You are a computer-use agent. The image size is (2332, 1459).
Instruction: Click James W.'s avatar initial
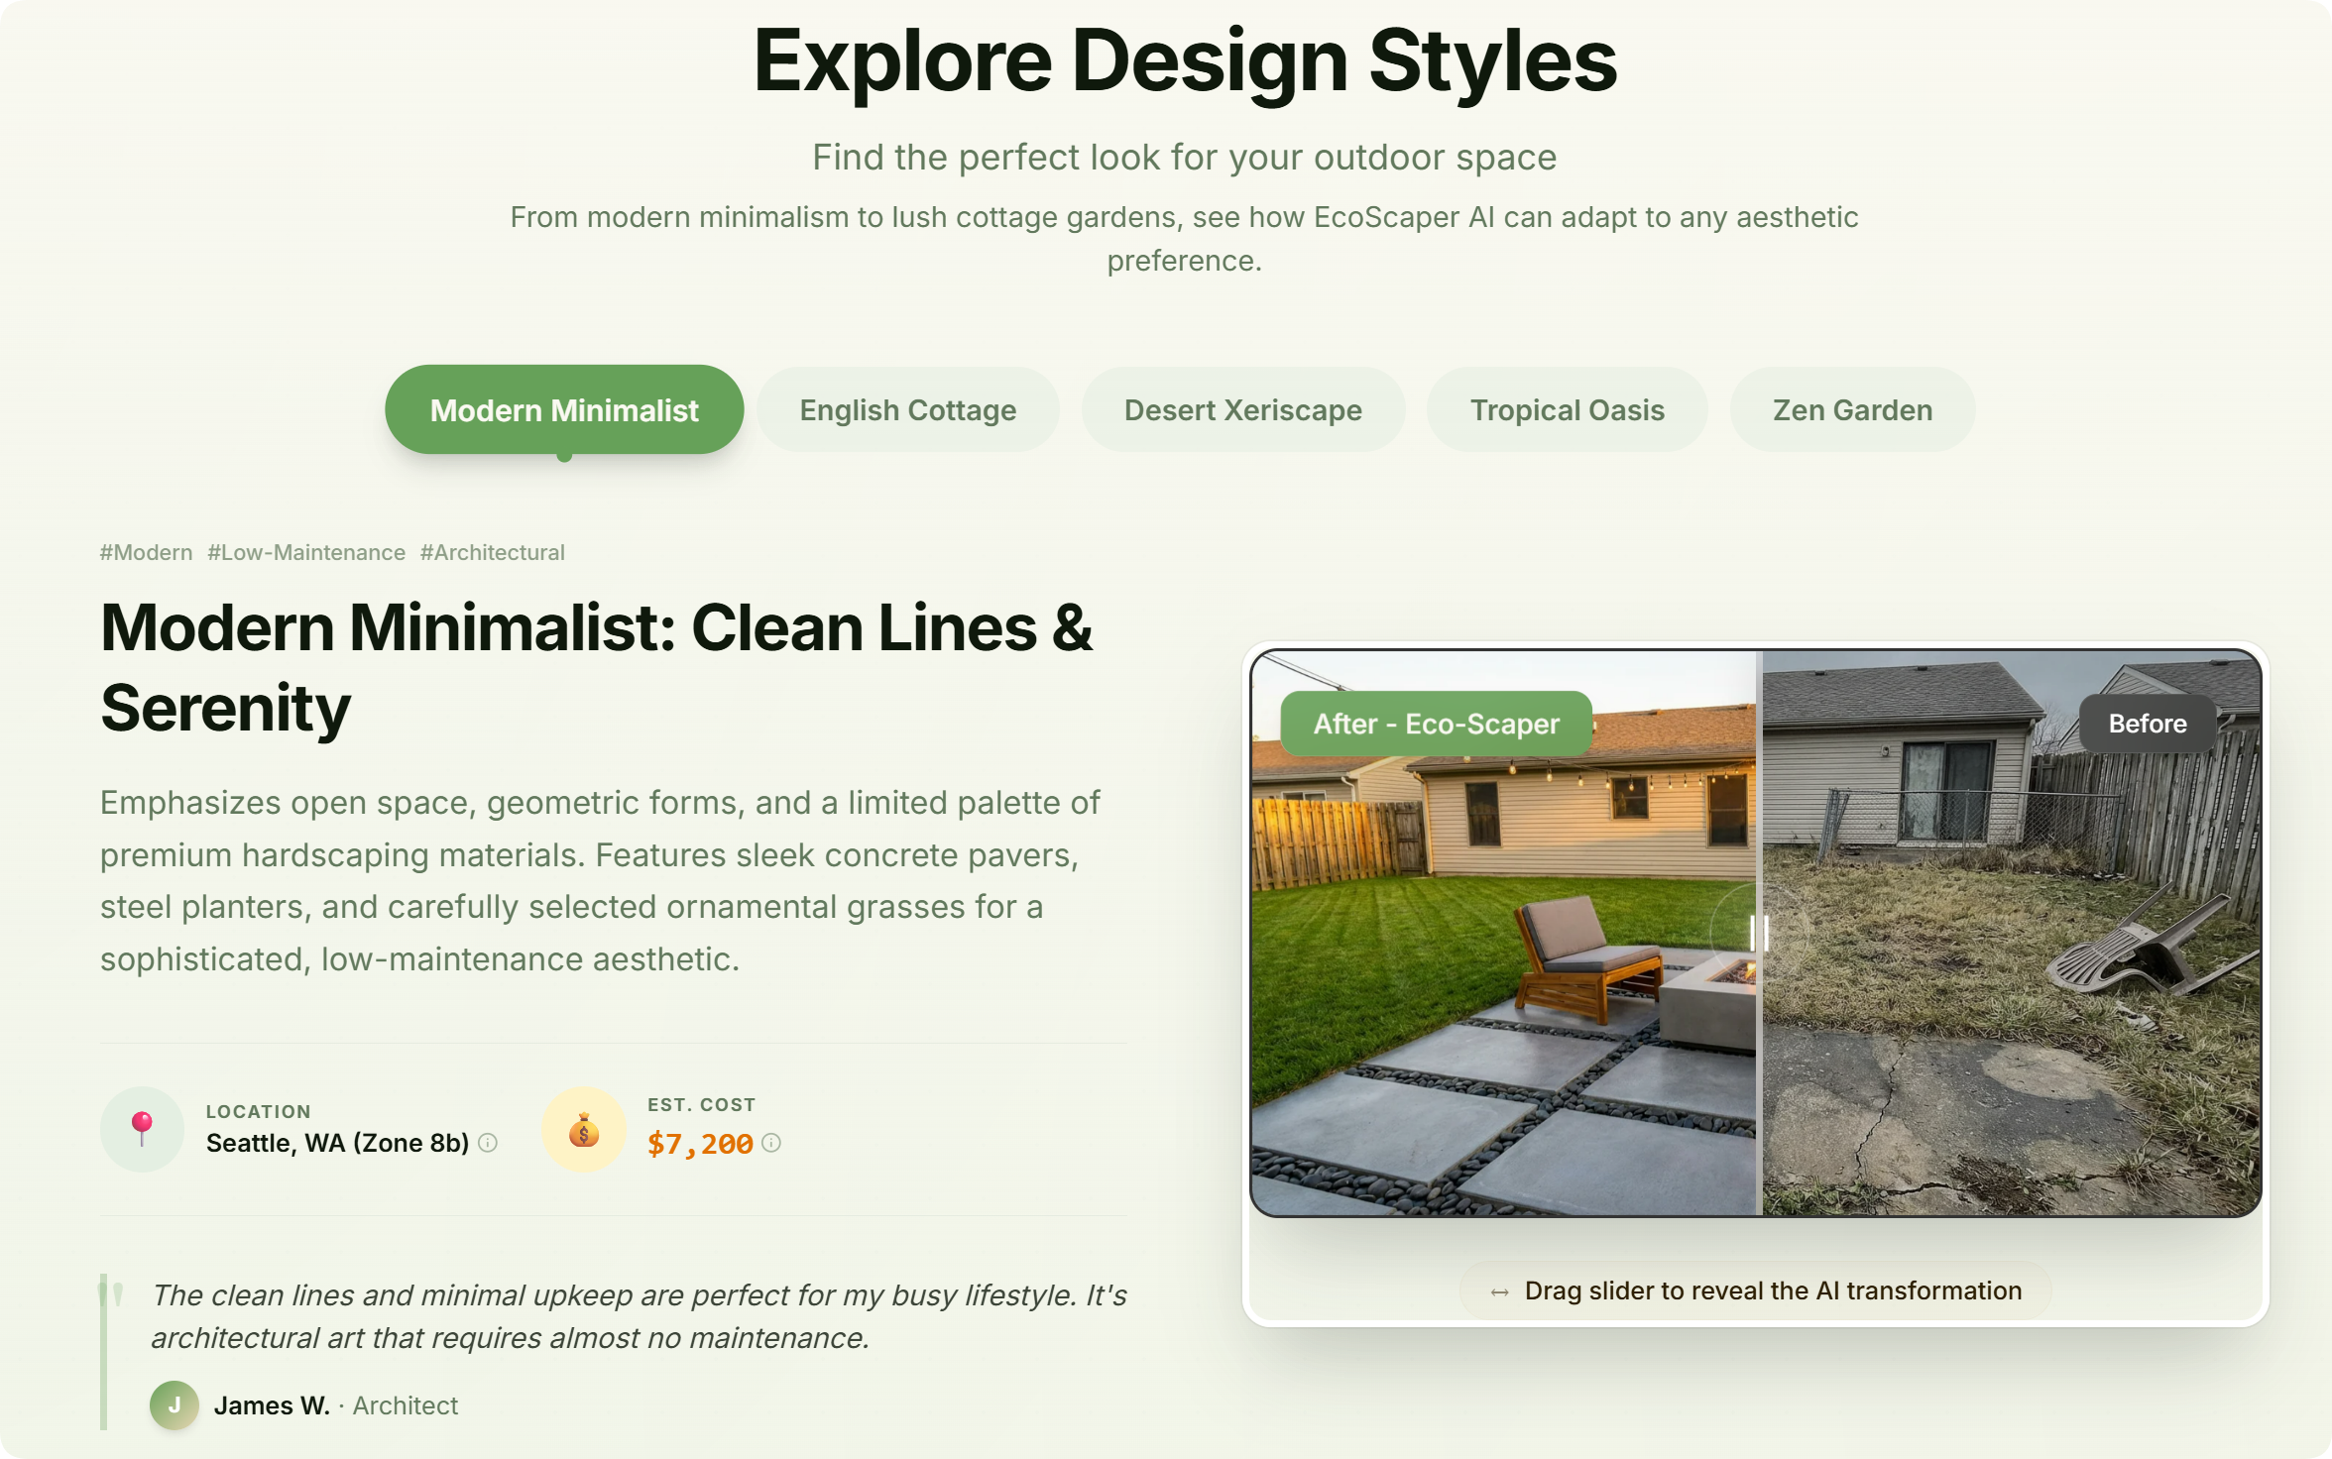175,1404
